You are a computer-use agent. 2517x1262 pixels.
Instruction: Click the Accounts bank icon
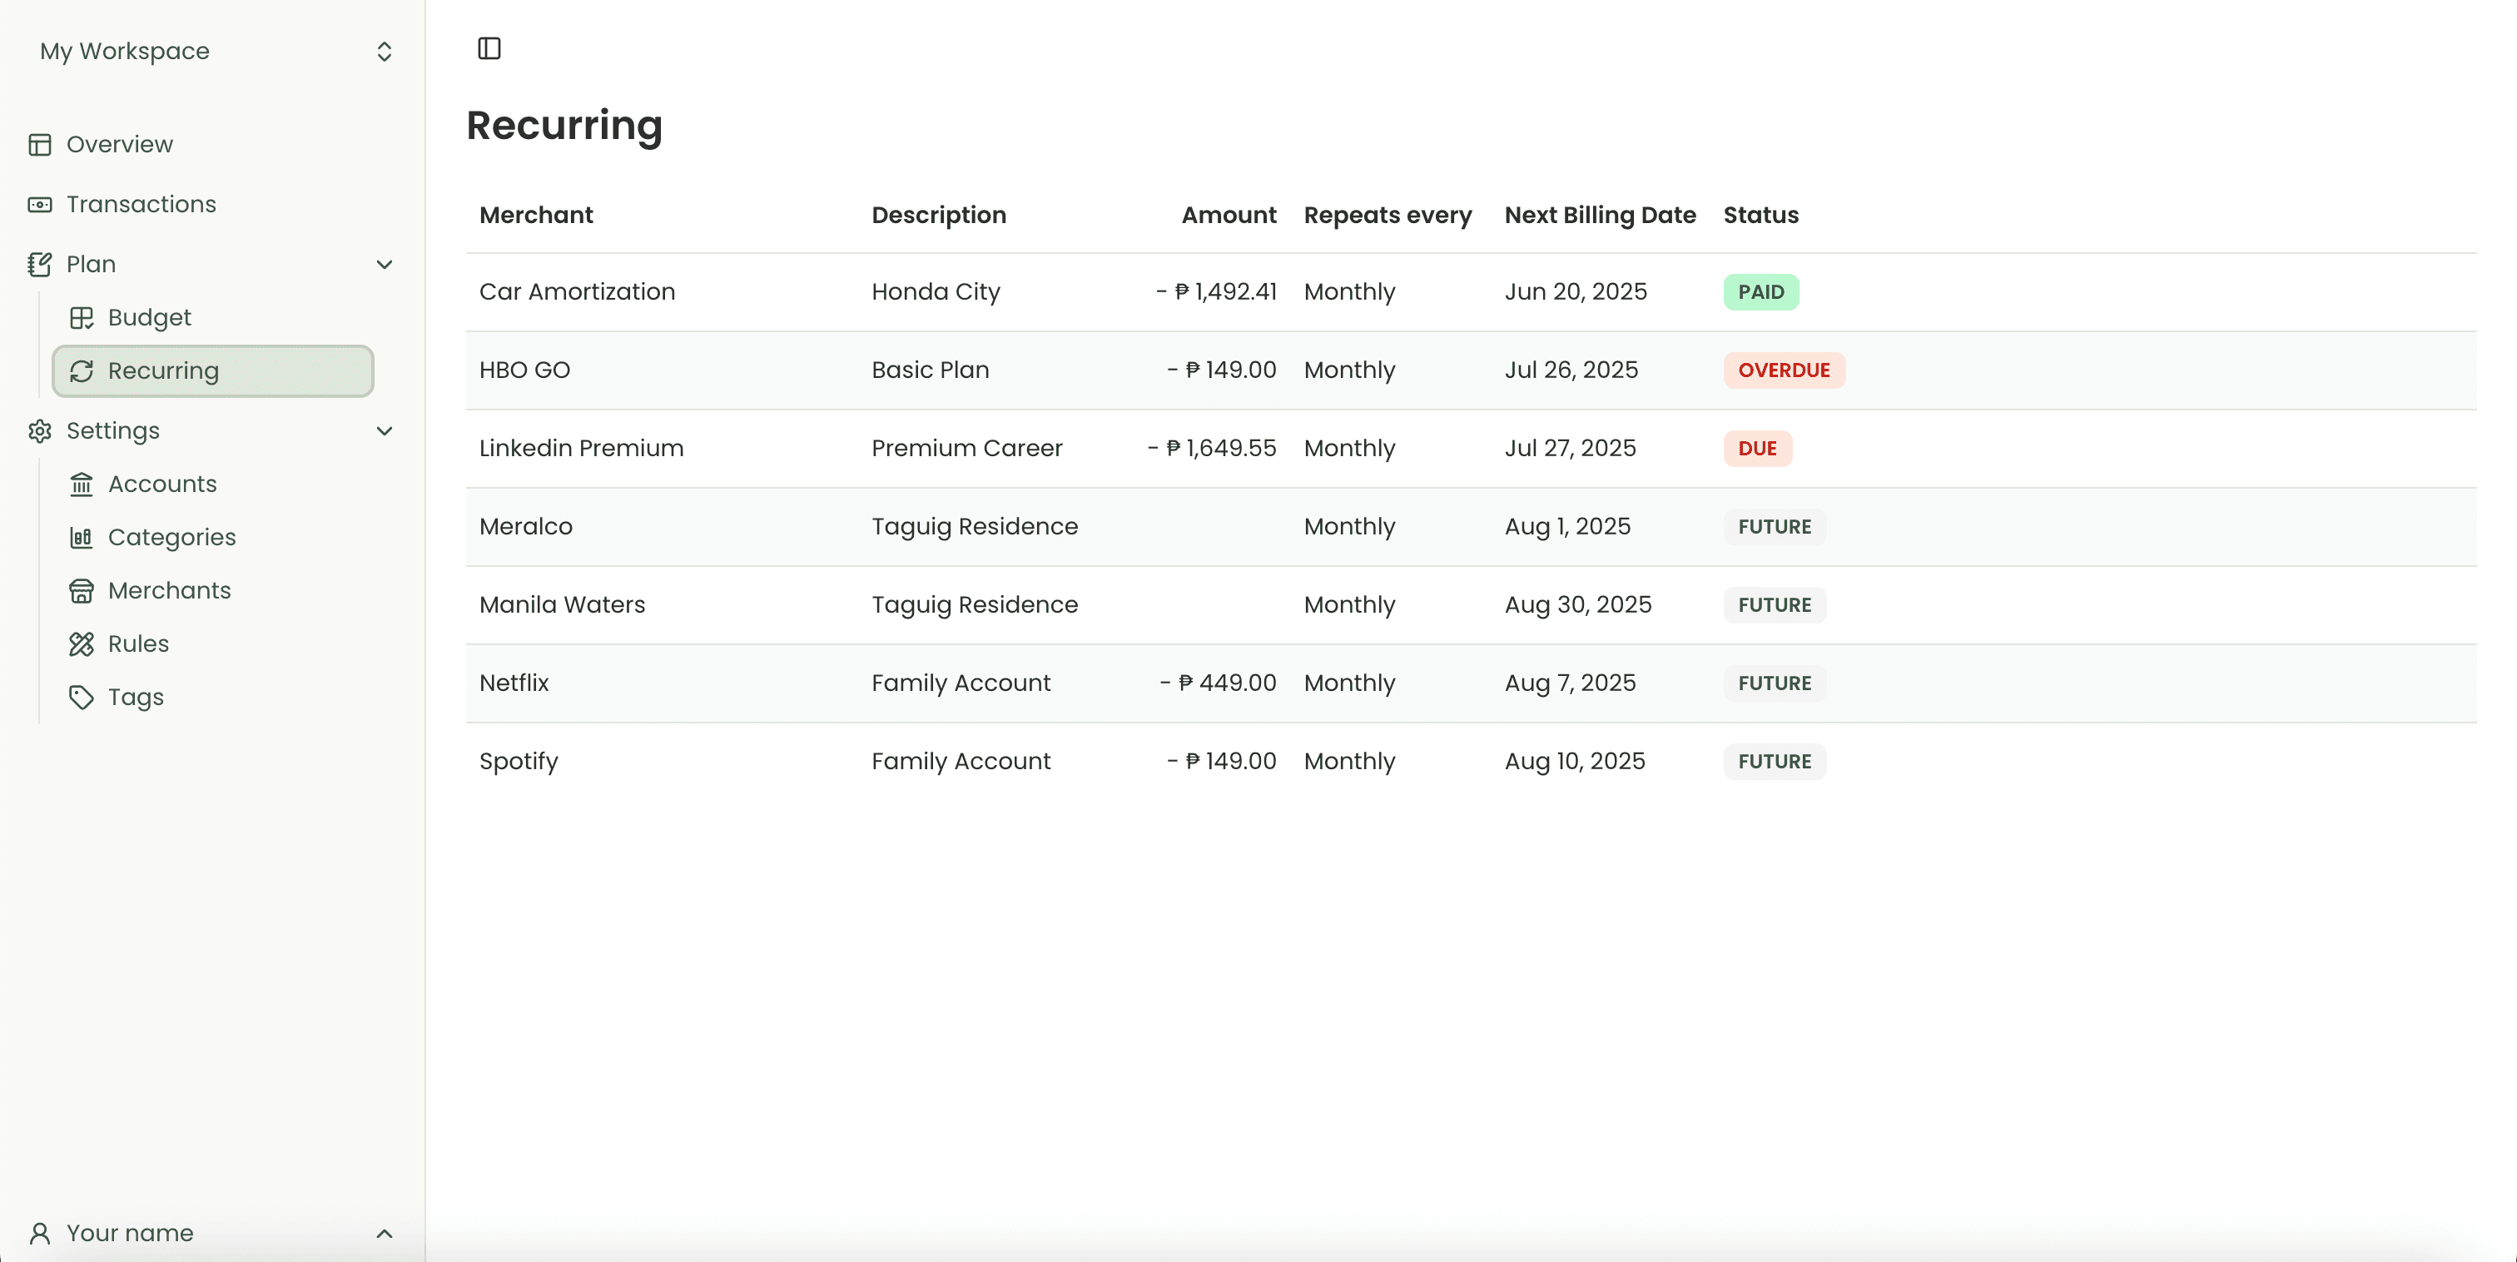(82, 484)
